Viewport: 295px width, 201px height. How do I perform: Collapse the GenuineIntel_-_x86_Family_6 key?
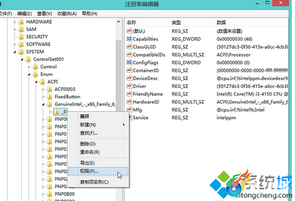click(43, 105)
